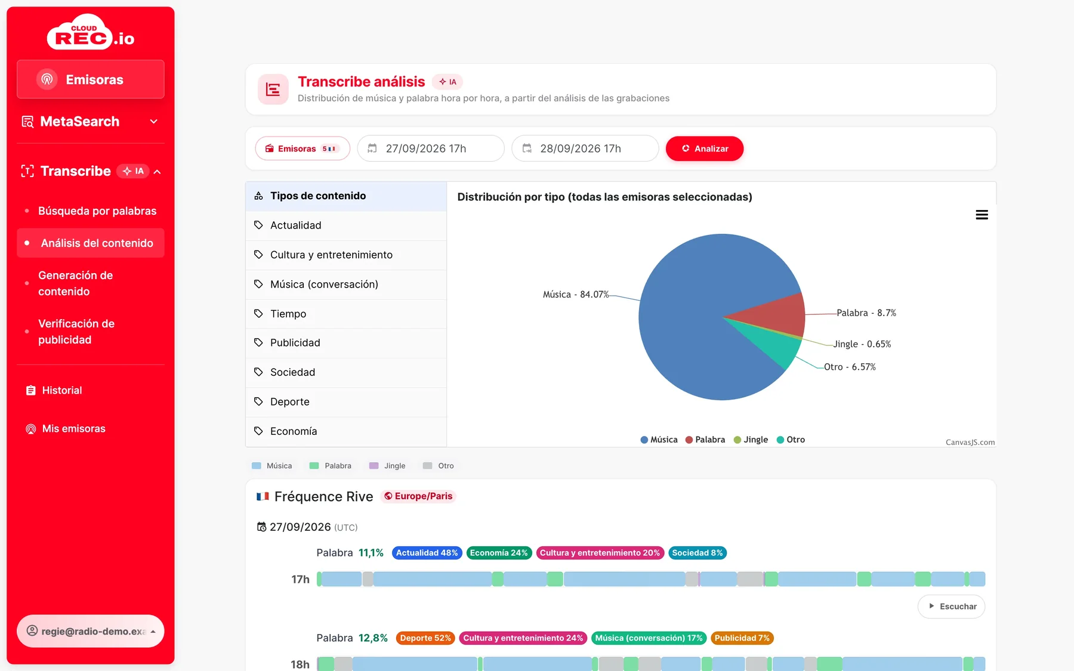Click the Historial clipboard icon
1074x671 pixels.
[x=31, y=391]
